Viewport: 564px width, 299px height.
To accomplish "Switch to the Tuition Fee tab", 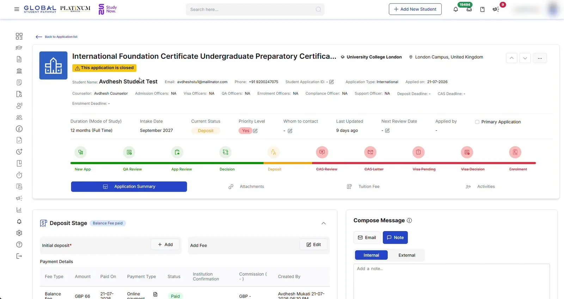I will coord(363,187).
